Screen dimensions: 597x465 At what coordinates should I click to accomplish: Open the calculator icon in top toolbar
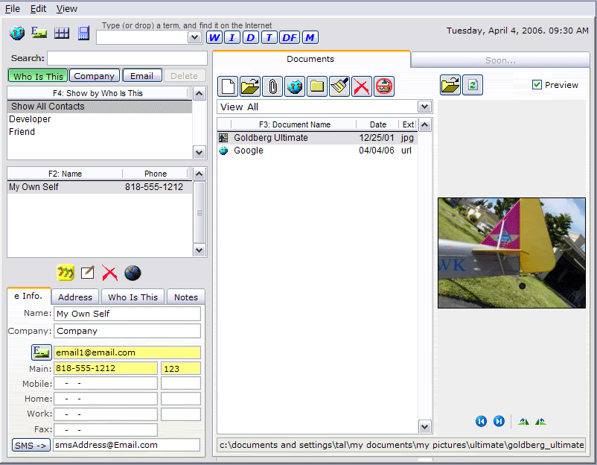(84, 33)
